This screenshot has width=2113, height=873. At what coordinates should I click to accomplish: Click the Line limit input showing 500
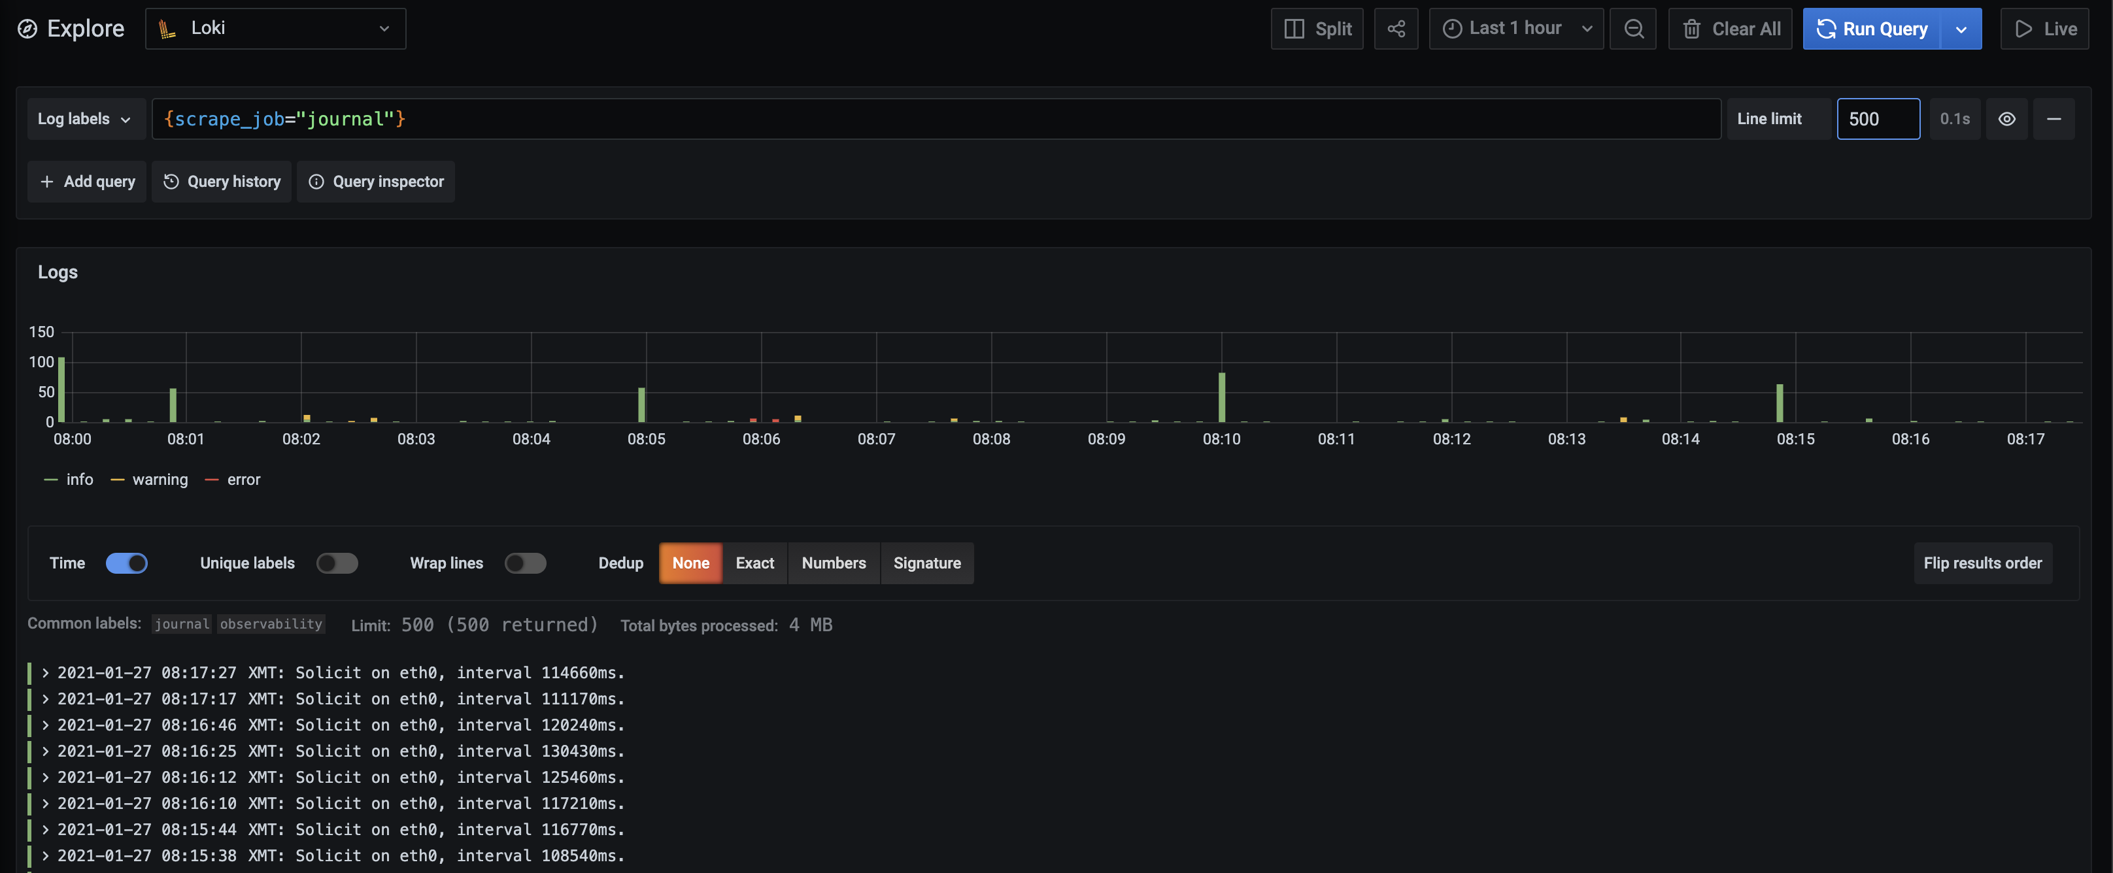coord(1878,119)
